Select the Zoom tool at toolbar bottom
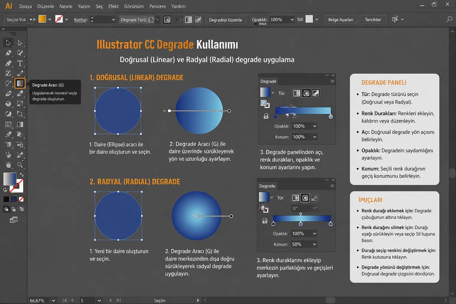456x304 pixels. [20, 165]
